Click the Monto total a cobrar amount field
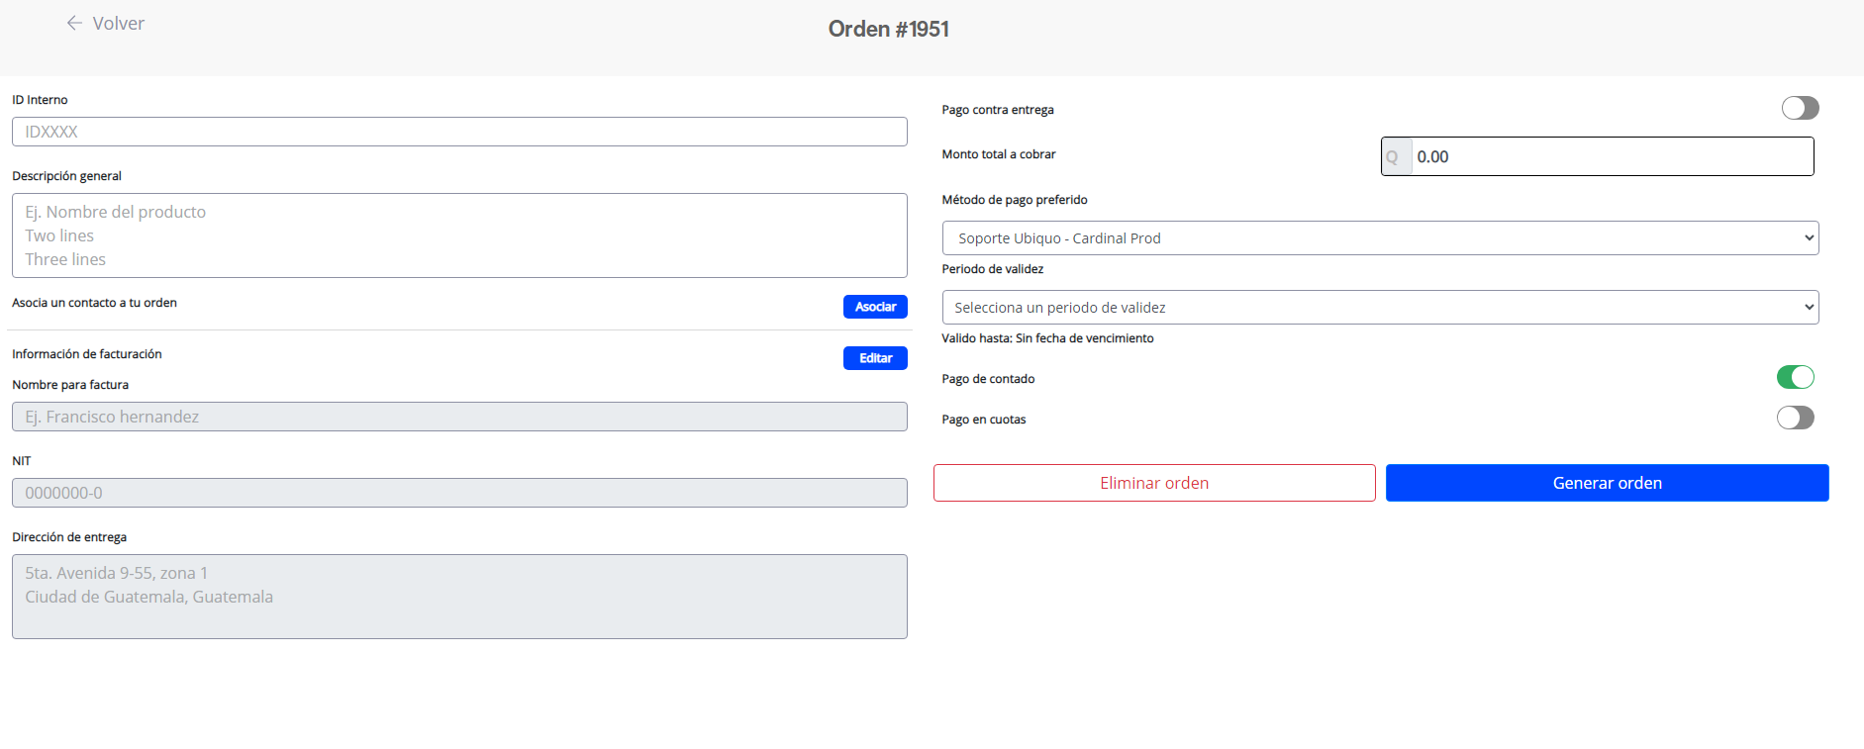Screen dimensions: 1864x749 (1611, 157)
